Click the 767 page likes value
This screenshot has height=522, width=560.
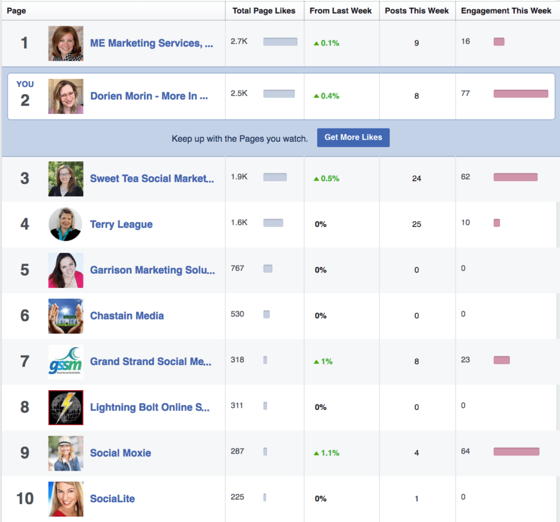[x=237, y=268]
